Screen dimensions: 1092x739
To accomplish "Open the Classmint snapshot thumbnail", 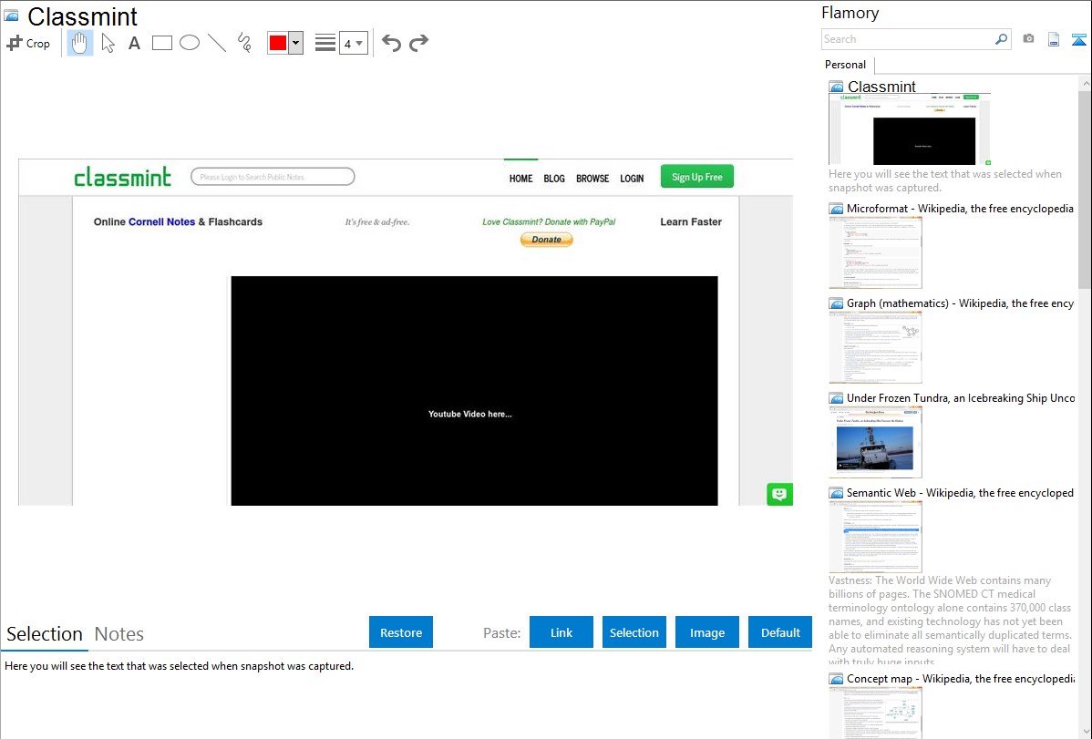I will tap(910, 129).
